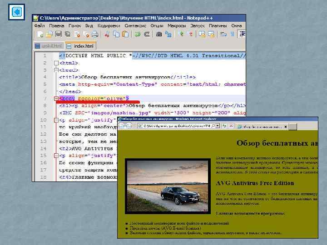Undo the last action with the green arrow icon

pos(138,34)
